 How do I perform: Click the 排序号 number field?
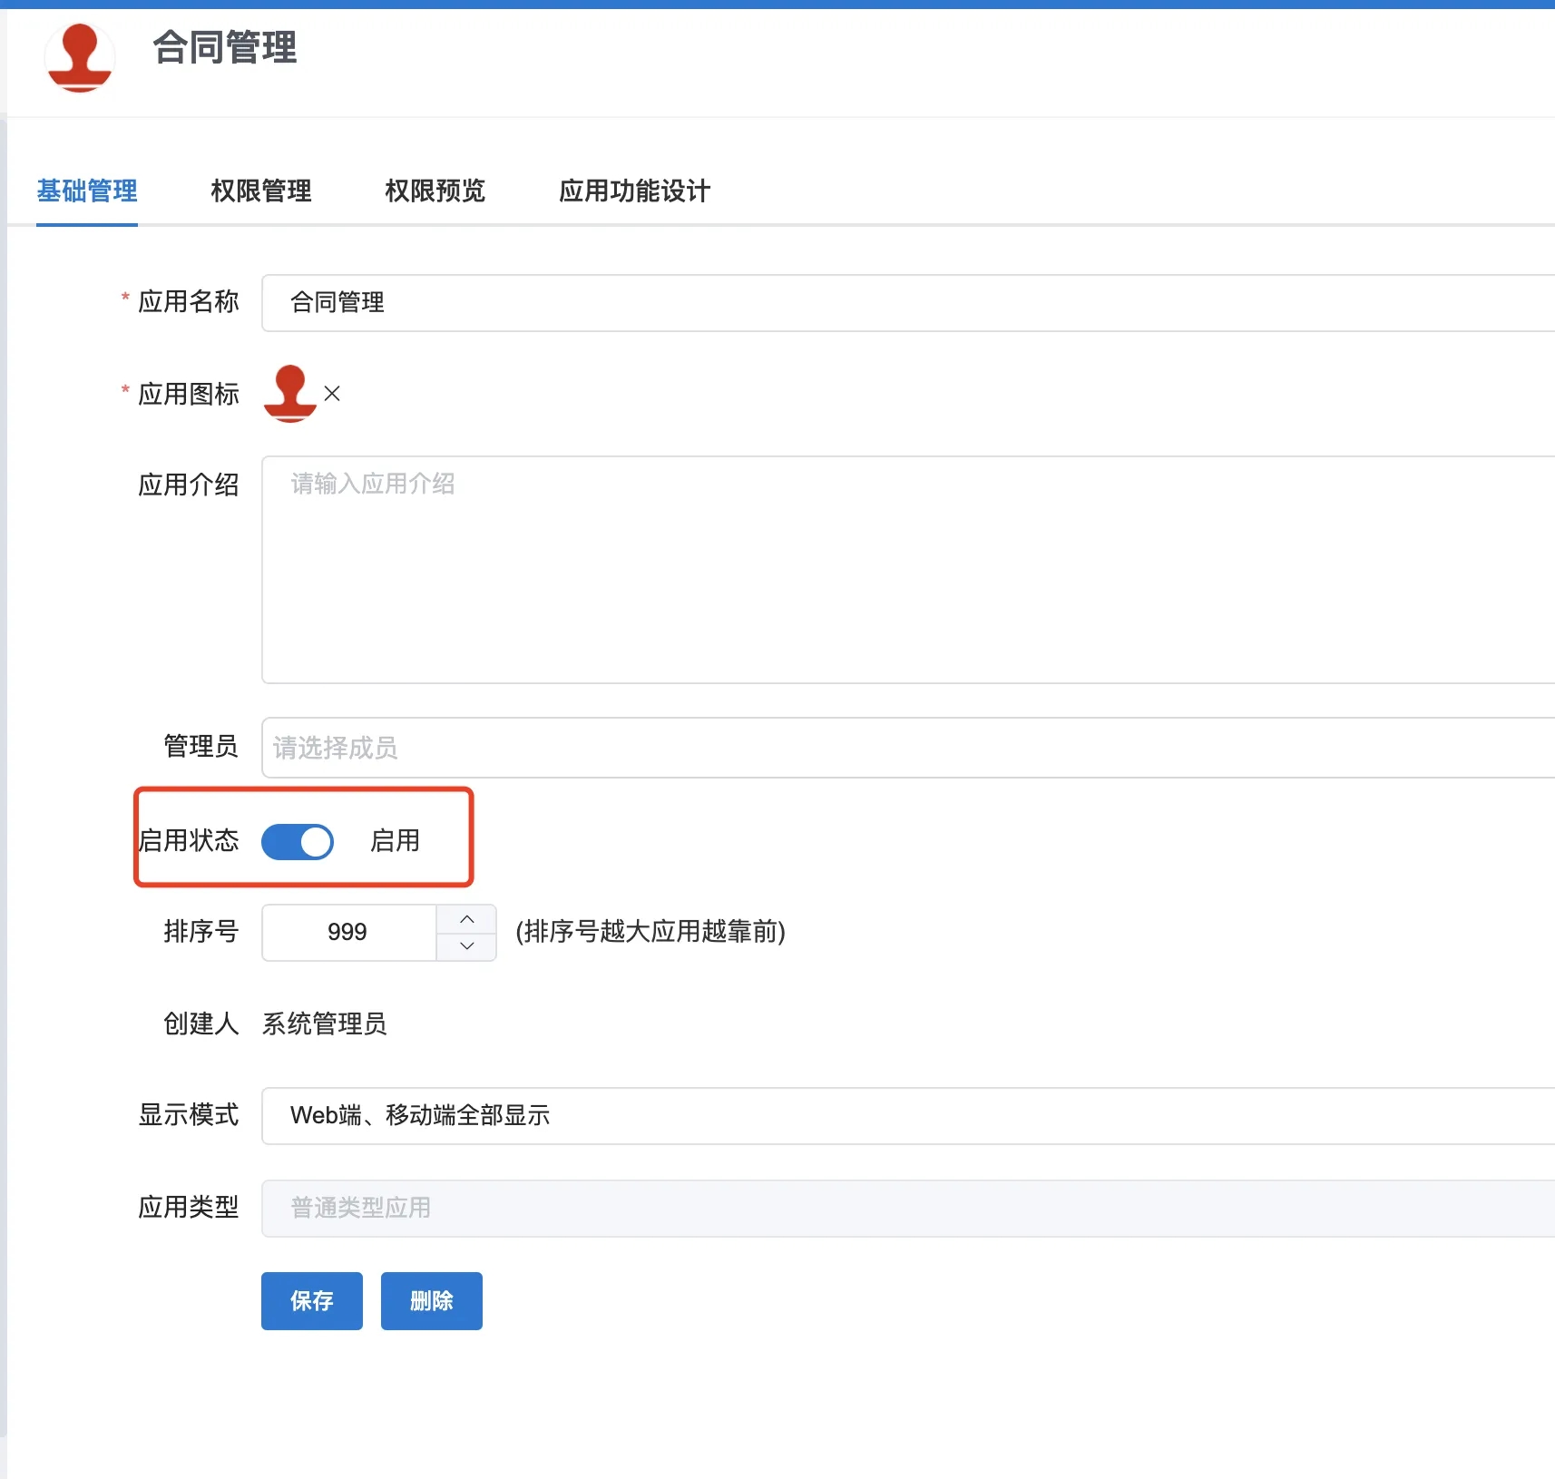pyautogui.click(x=348, y=932)
